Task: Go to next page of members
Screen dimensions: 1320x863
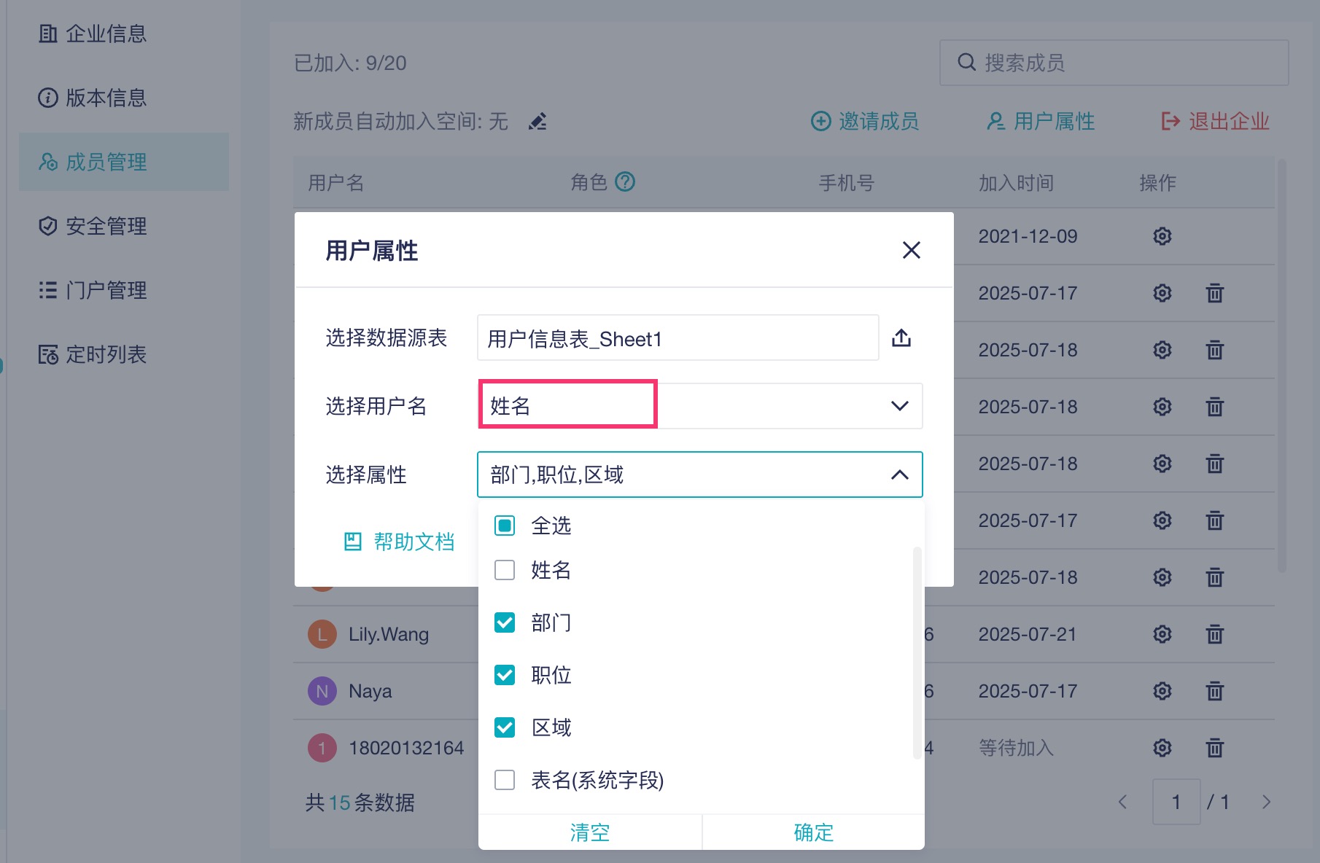Action: [x=1266, y=802]
